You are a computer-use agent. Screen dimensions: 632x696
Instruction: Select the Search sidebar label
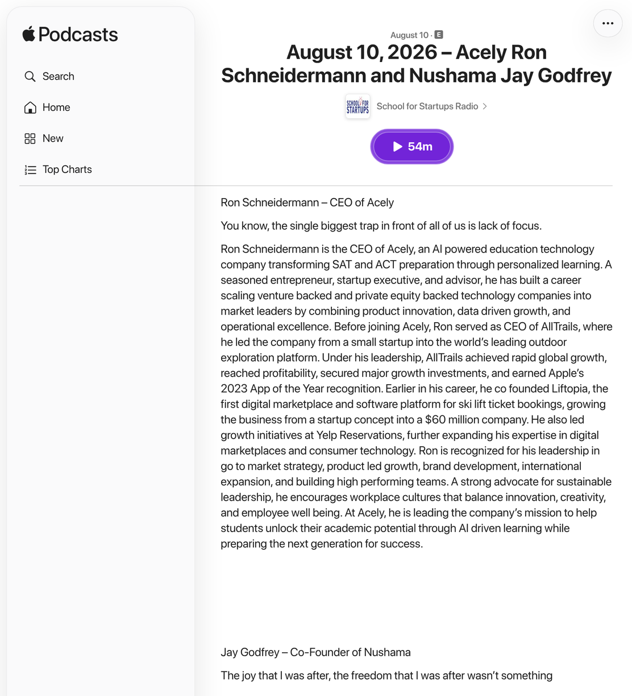[59, 76]
